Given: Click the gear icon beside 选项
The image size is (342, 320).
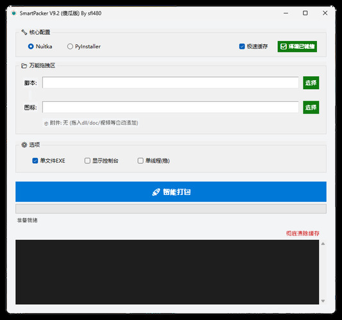Looking at the screenshot, I should [24, 145].
